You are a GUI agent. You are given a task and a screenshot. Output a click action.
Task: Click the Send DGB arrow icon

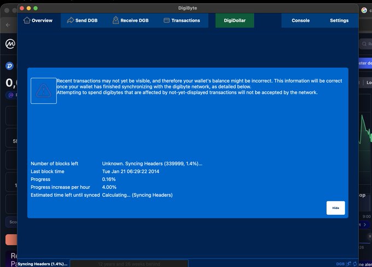click(71, 20)
